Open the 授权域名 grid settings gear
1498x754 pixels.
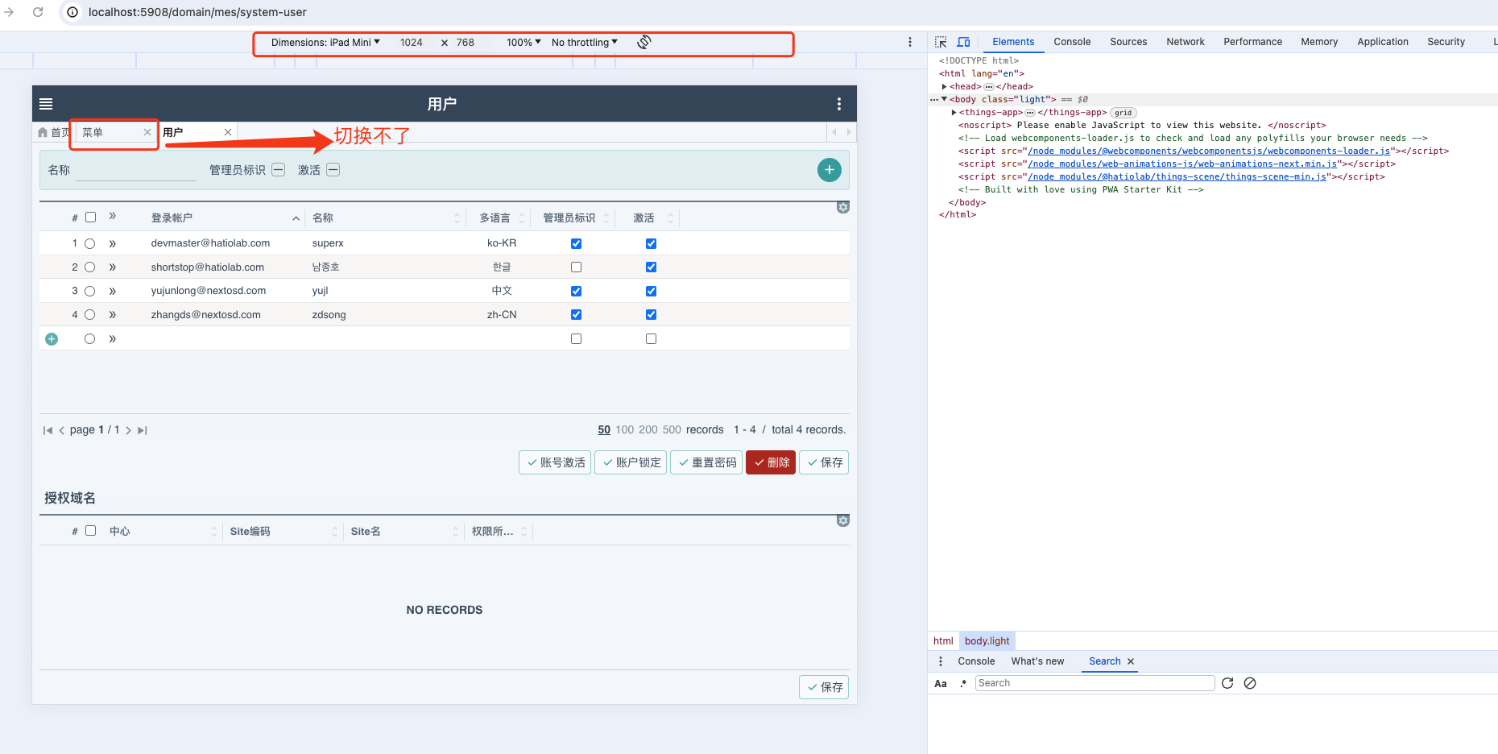click(843, 521)
